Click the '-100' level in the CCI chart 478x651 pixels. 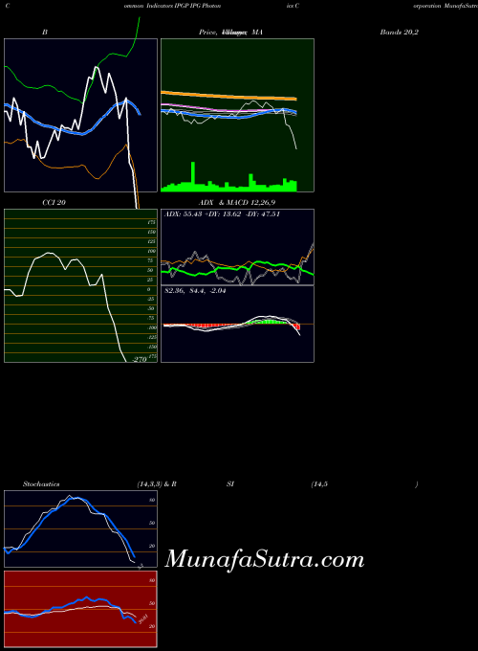[x=151, y=327]
